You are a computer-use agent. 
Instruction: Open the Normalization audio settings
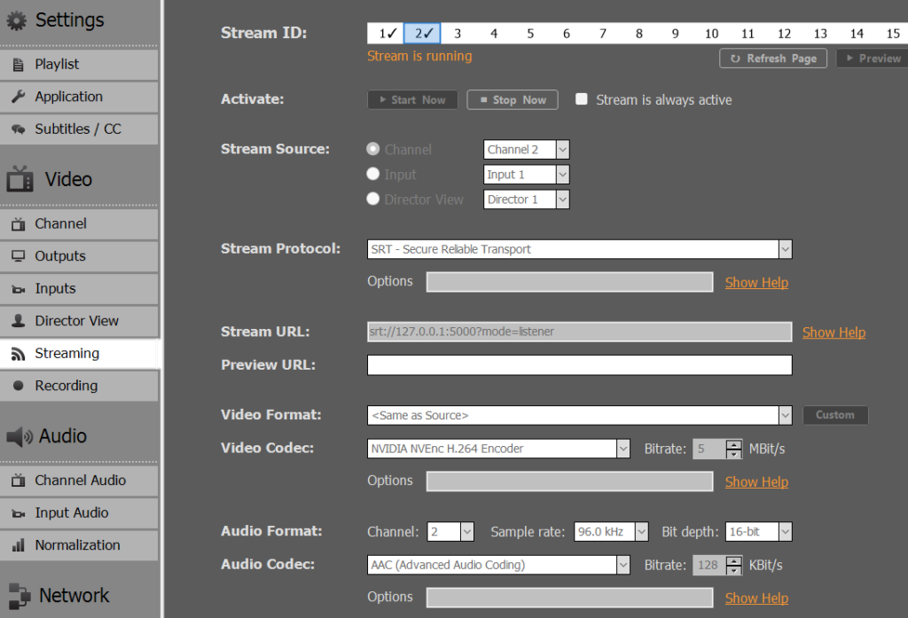point(78,544)
